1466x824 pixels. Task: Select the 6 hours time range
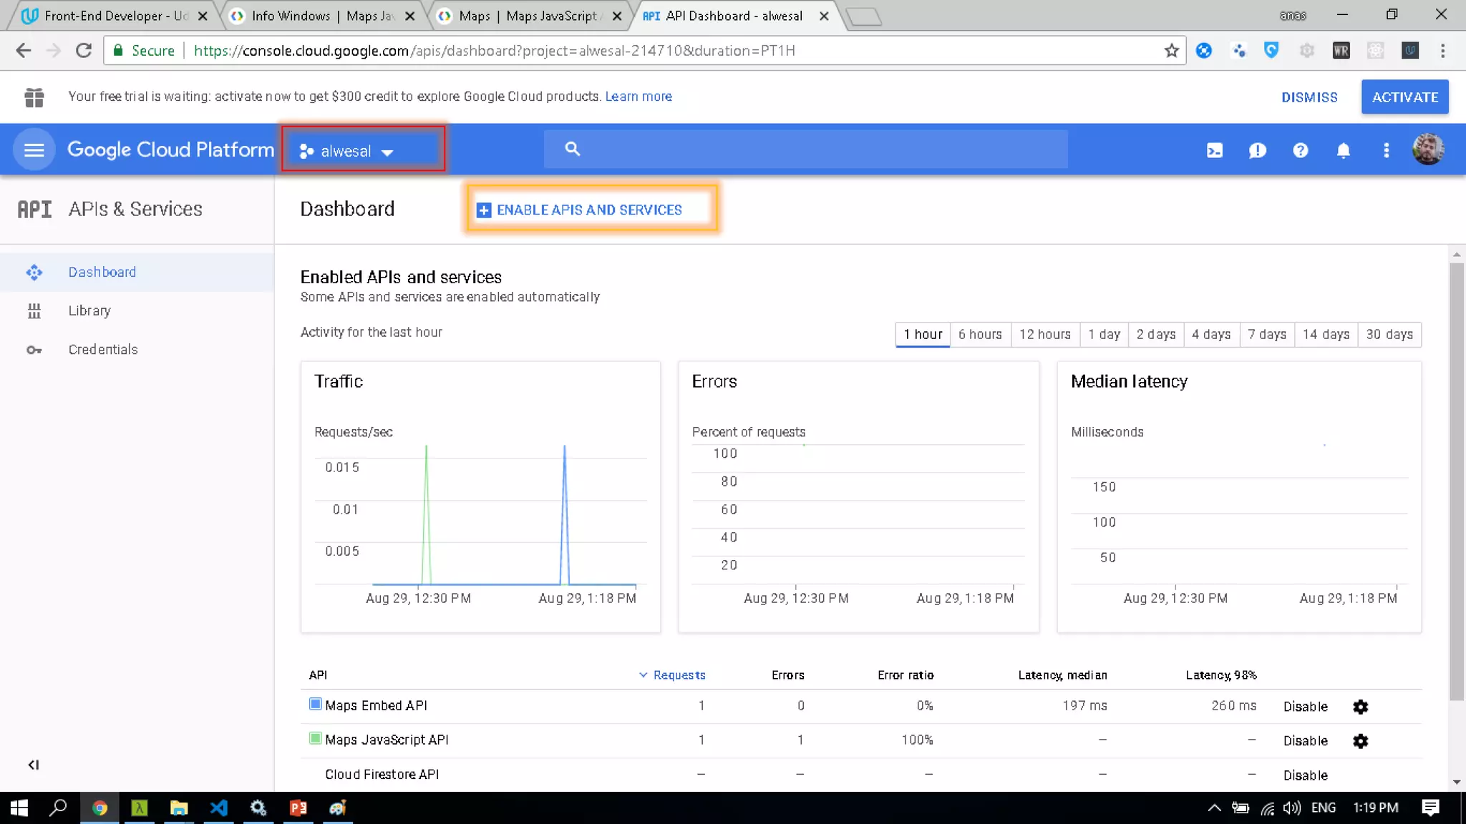click(x=979, y=334)
